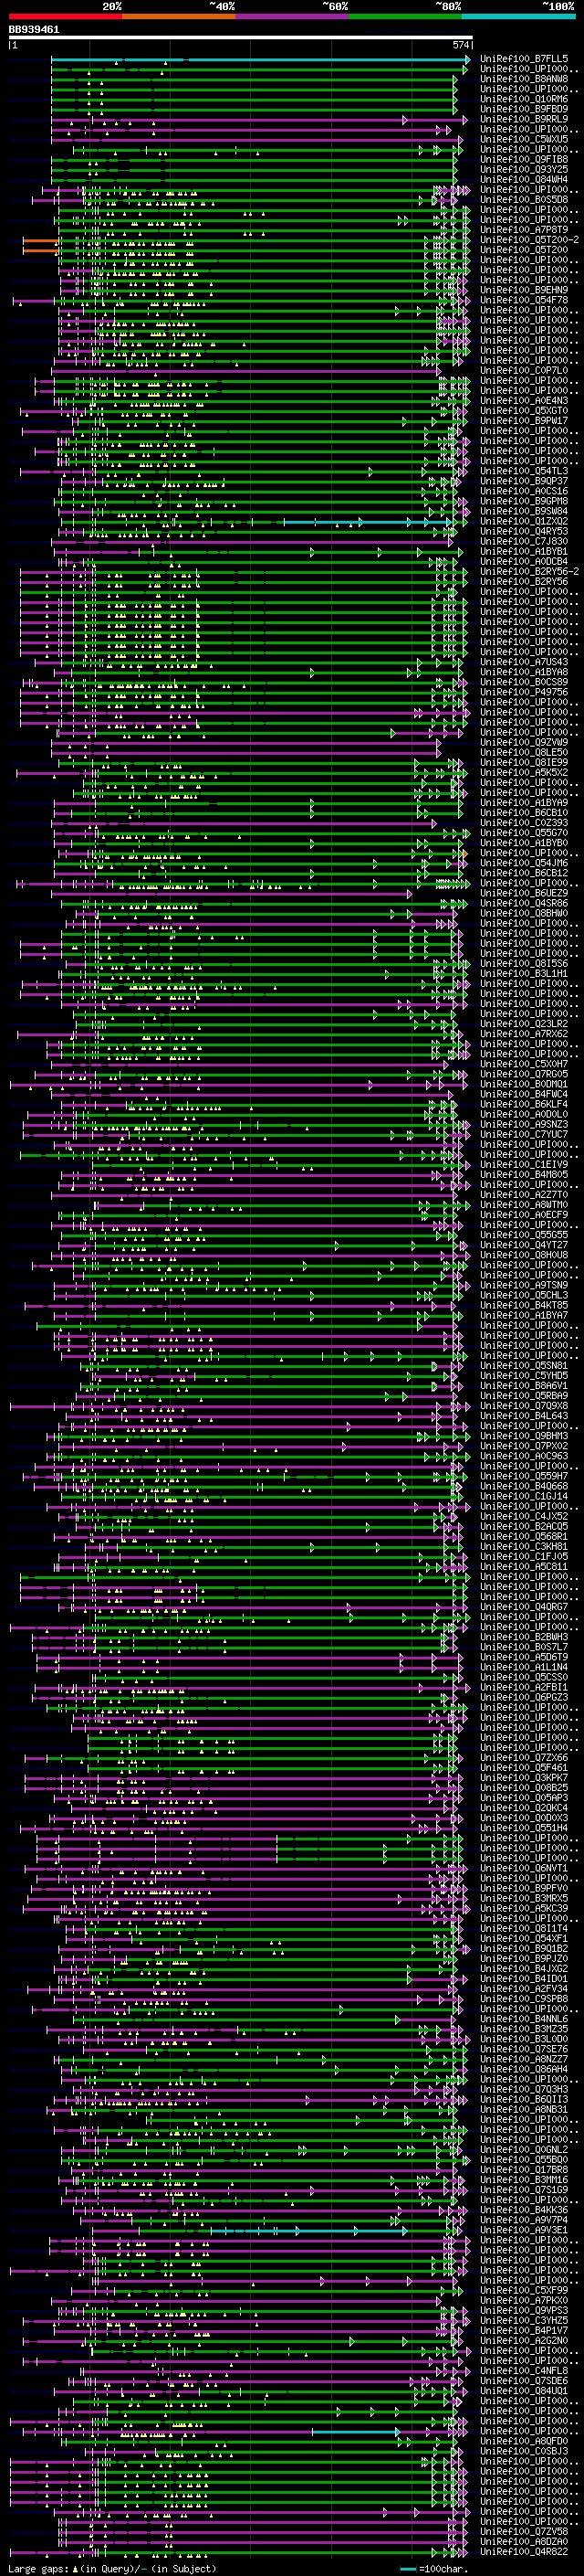584x2576 pixels.
Task: Open hit UniRef100_B9FBD9
Action: click(524, 109)
